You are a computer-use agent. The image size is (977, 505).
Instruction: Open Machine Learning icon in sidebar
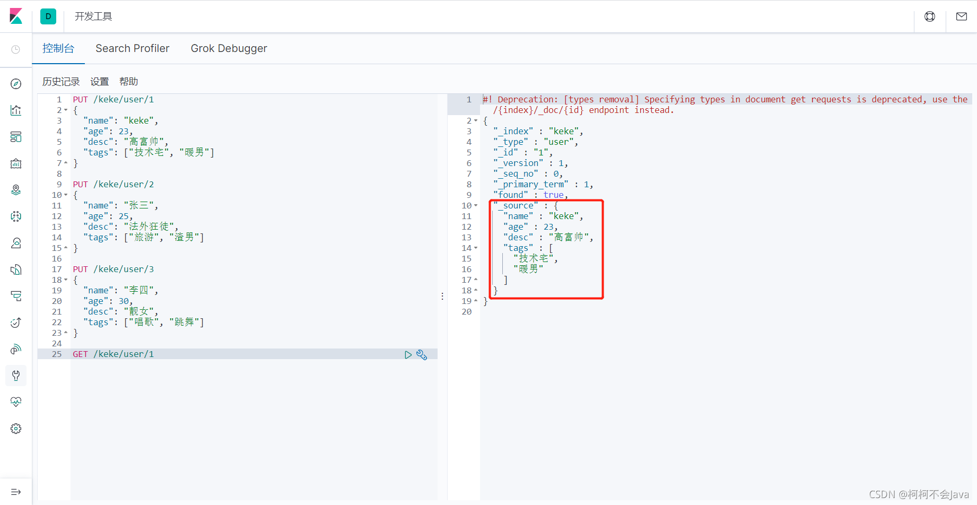(x=16, y=216)
